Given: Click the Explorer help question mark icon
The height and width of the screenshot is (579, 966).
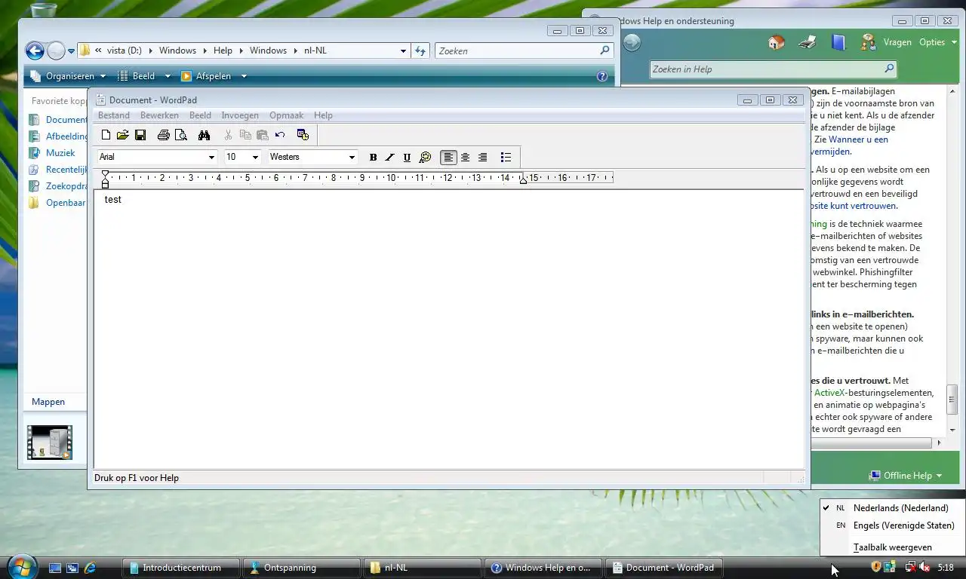Looking at the screenshot, I should [x=601, y=76].
